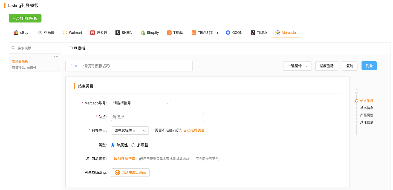Click the Walmart spark icon

click(x=65, y=33)
